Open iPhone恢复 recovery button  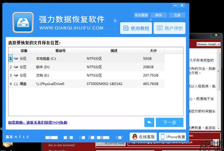pyautogui.click(x=173, y=137)
